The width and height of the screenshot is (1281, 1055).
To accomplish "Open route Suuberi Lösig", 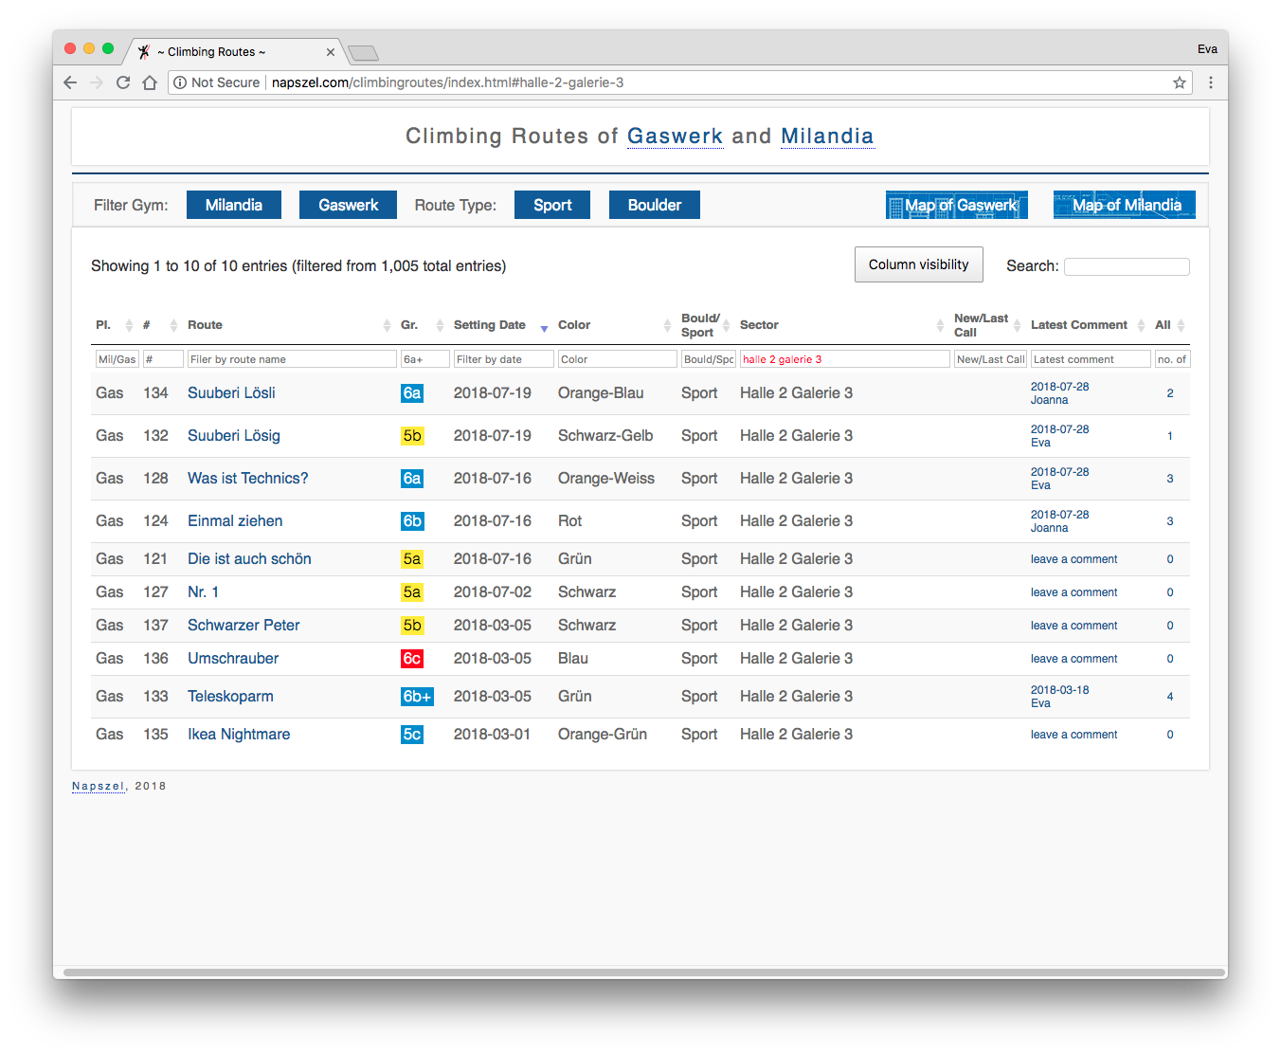I will 234,435.
